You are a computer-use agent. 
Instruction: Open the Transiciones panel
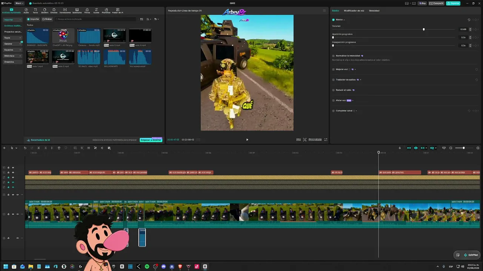pyautogui.click(x=65, y=11)
